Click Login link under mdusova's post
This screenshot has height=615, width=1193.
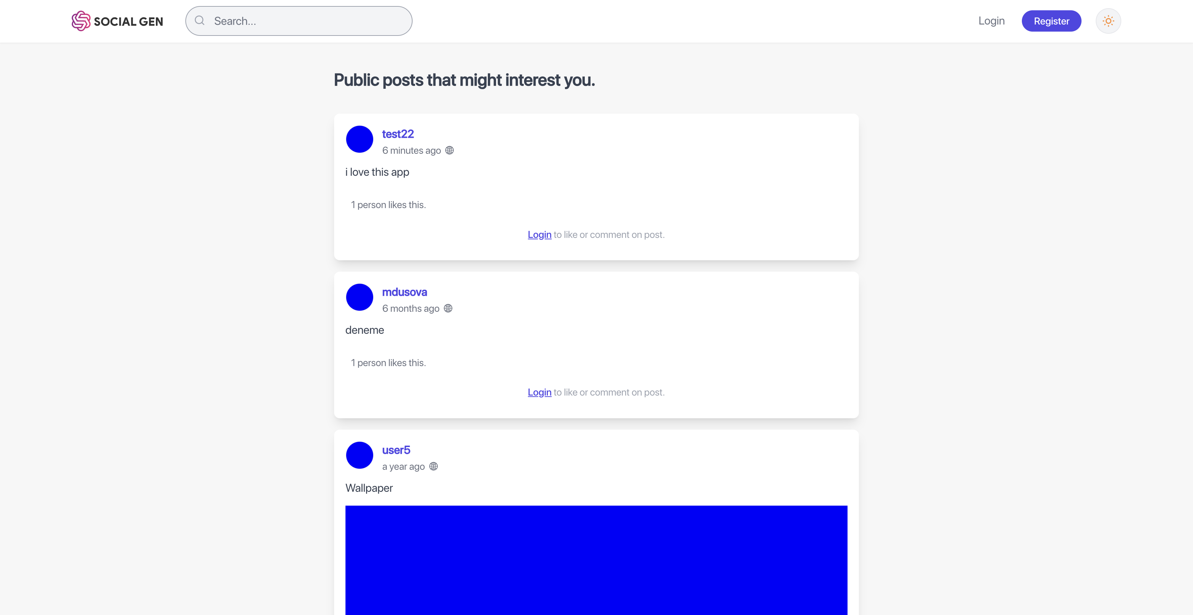click(x=539, y=392)
